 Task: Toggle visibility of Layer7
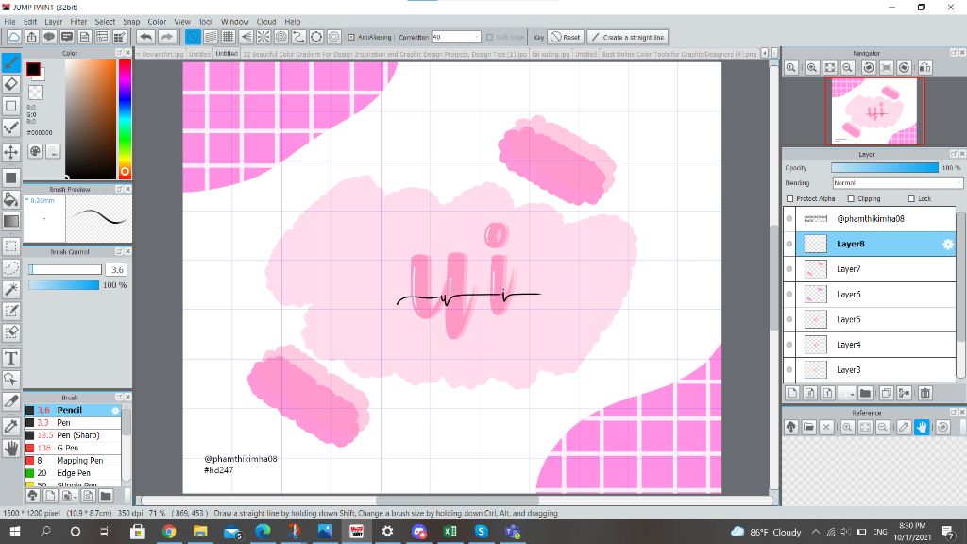[789, 269]
